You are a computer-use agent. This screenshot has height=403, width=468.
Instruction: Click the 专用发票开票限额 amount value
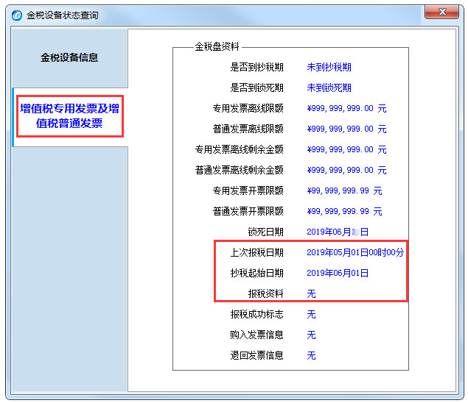click(x=344, y=190)
